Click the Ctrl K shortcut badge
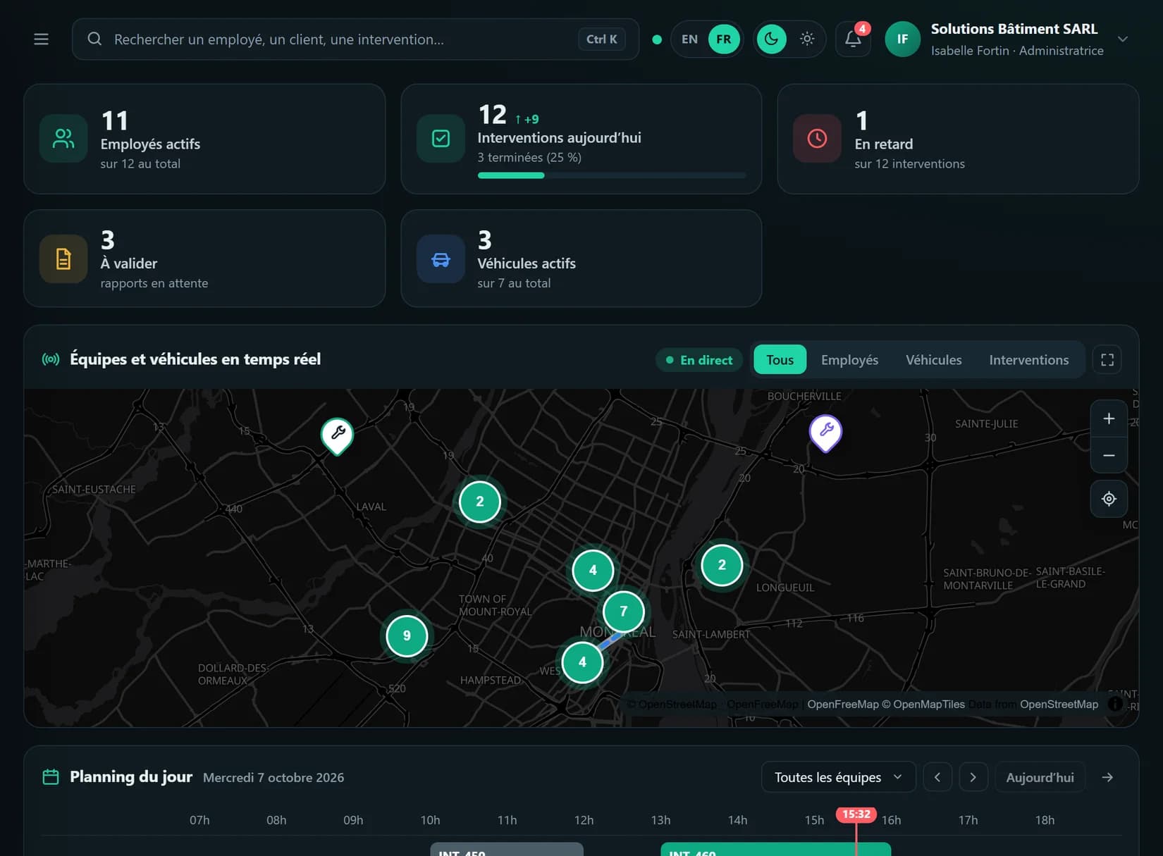The width and height of the screenshot is (1163, 856). (601, 39)
